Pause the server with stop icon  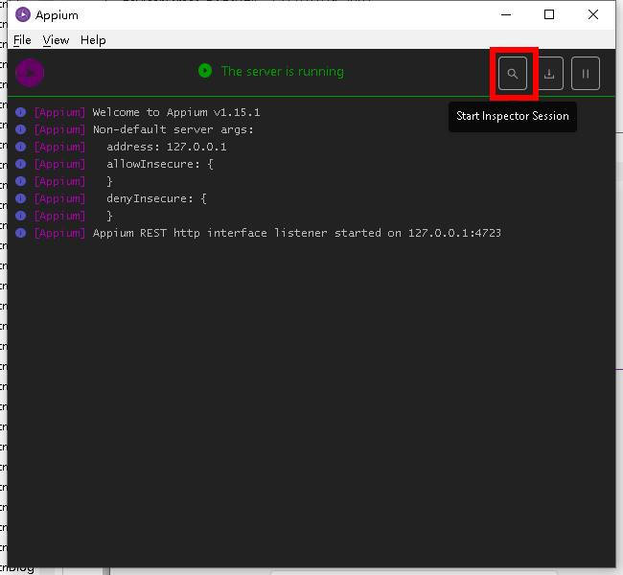586,74
